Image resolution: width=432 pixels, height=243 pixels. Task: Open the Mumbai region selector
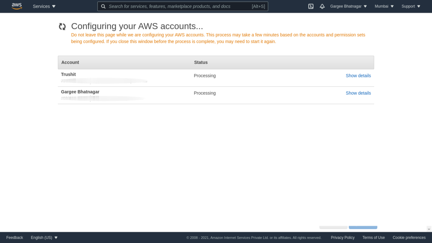(384, 6)
